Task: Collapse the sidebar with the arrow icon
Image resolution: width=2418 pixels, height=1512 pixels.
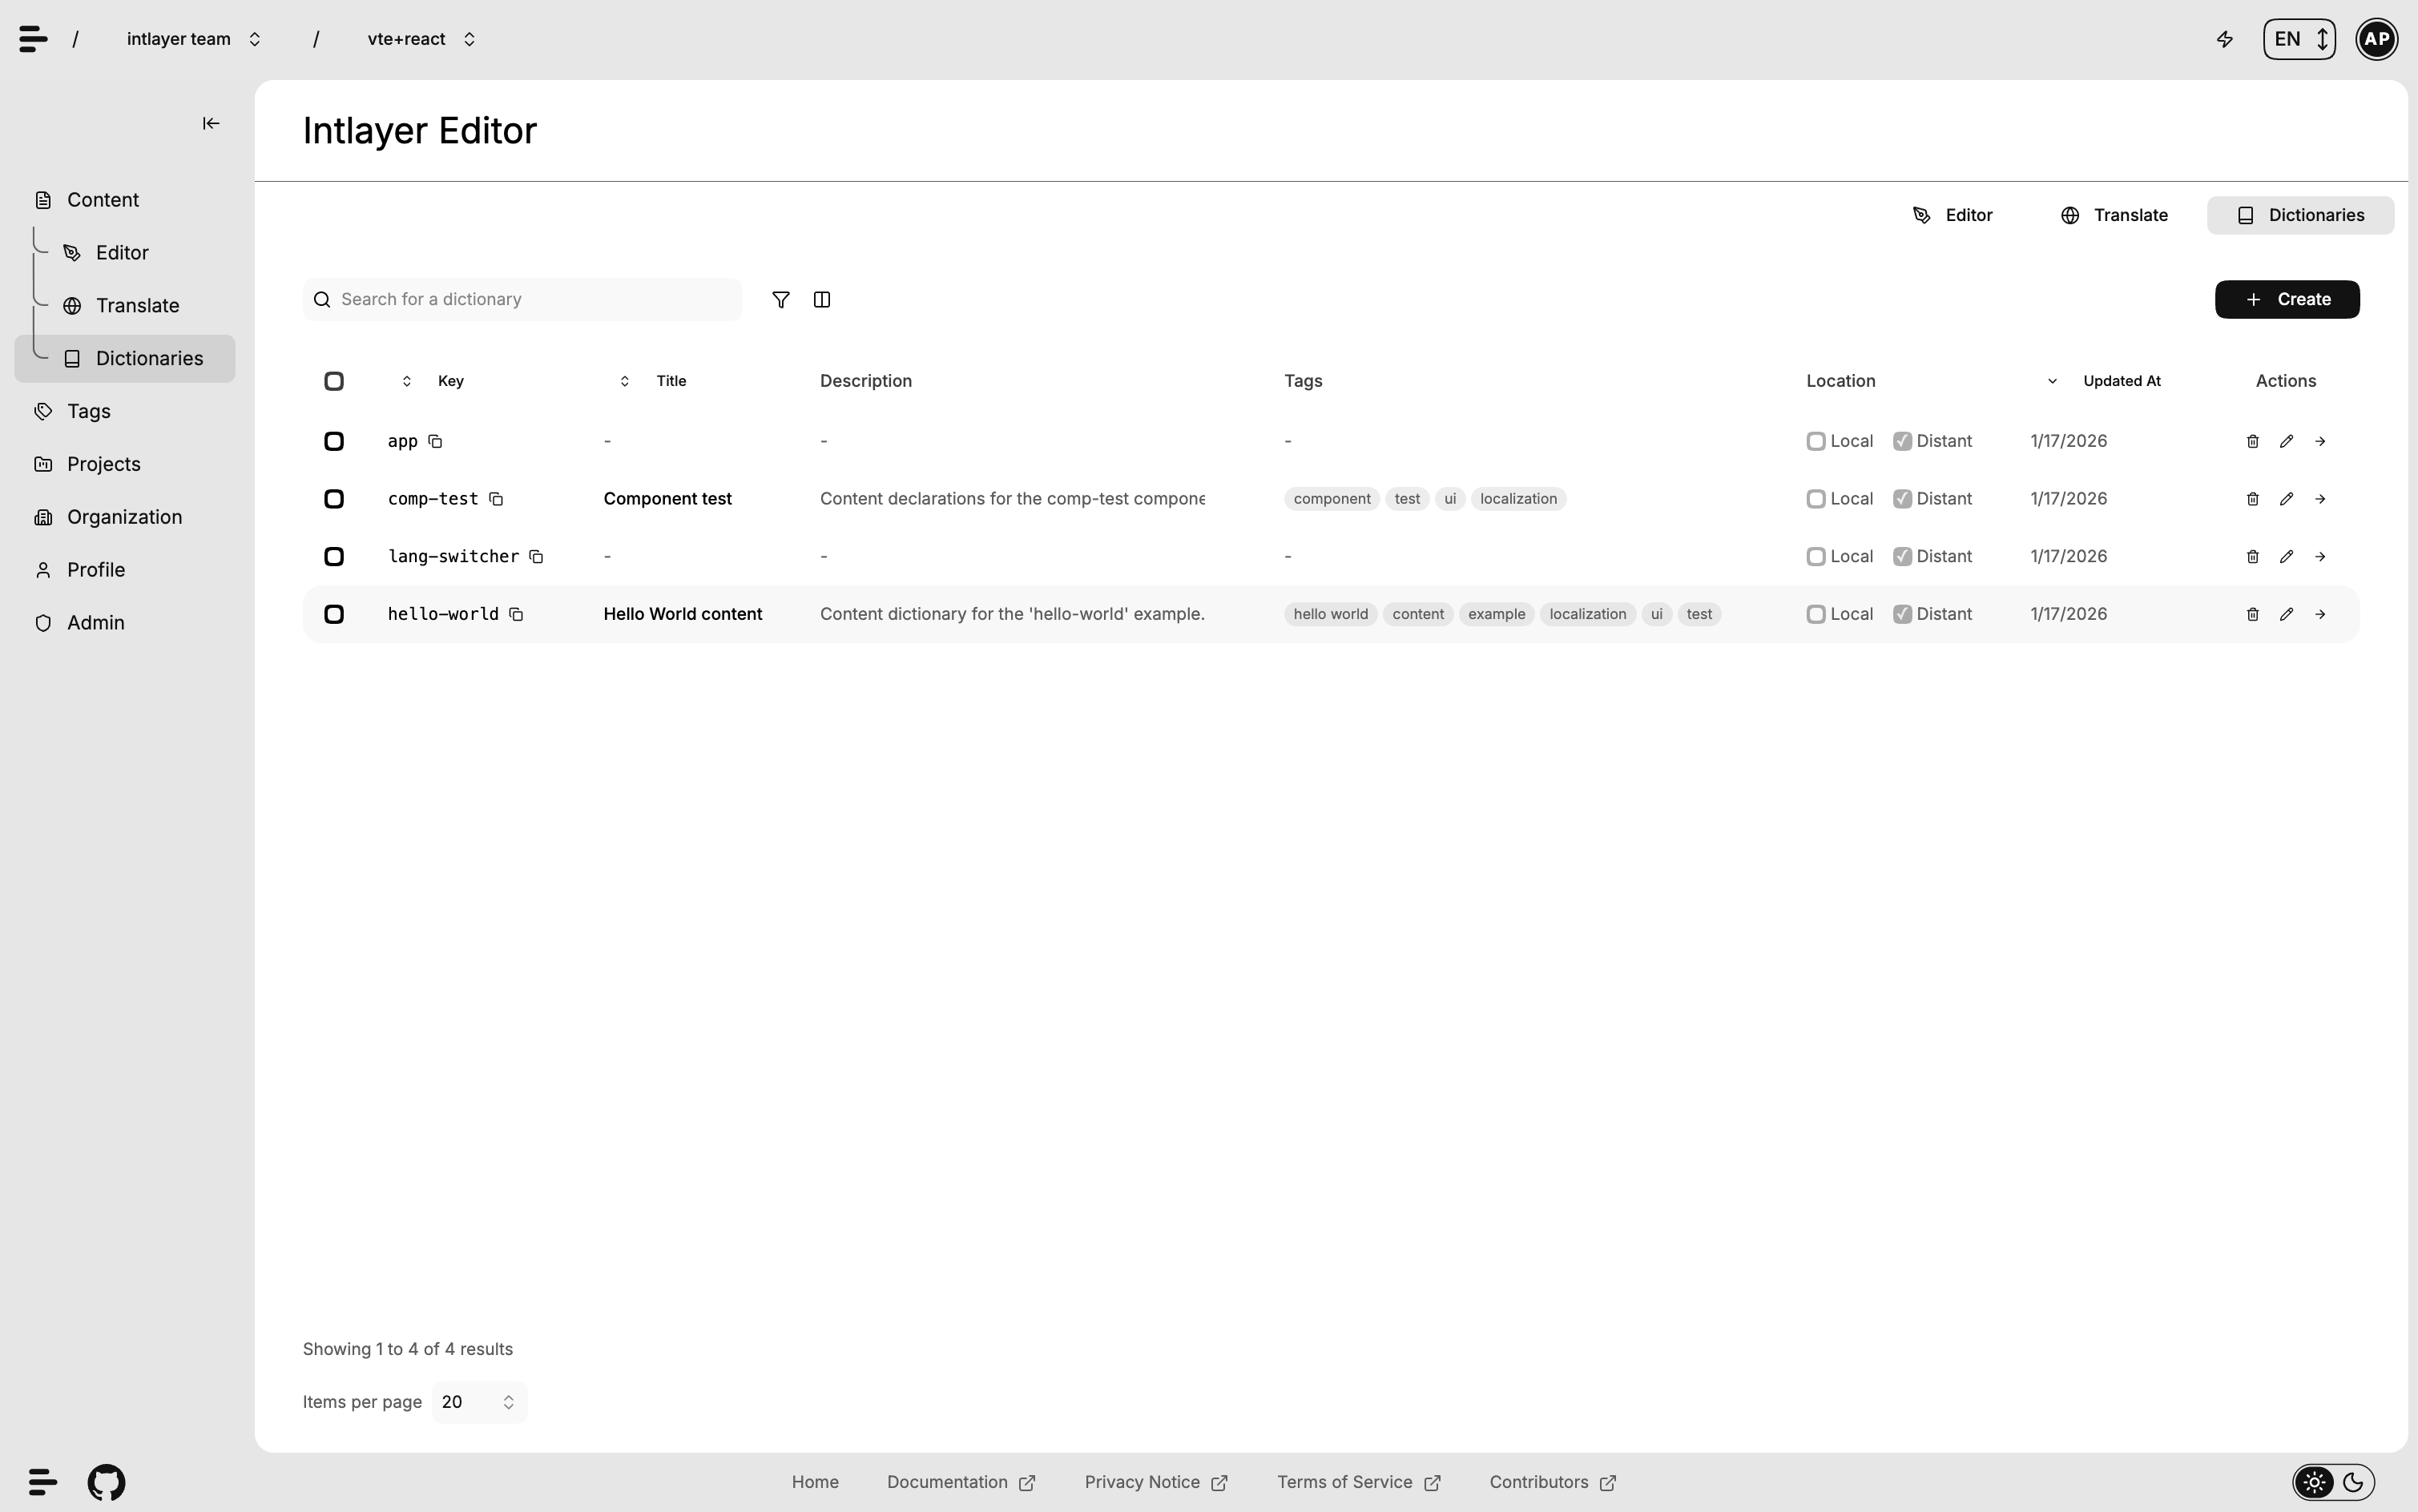Action: click(209, 123)
